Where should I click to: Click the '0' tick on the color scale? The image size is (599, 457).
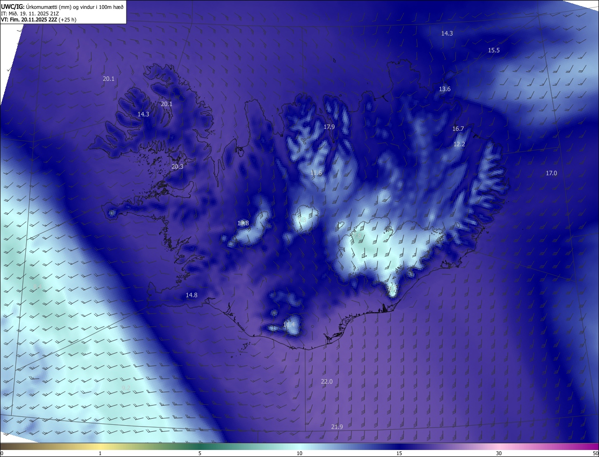point(2,453)
